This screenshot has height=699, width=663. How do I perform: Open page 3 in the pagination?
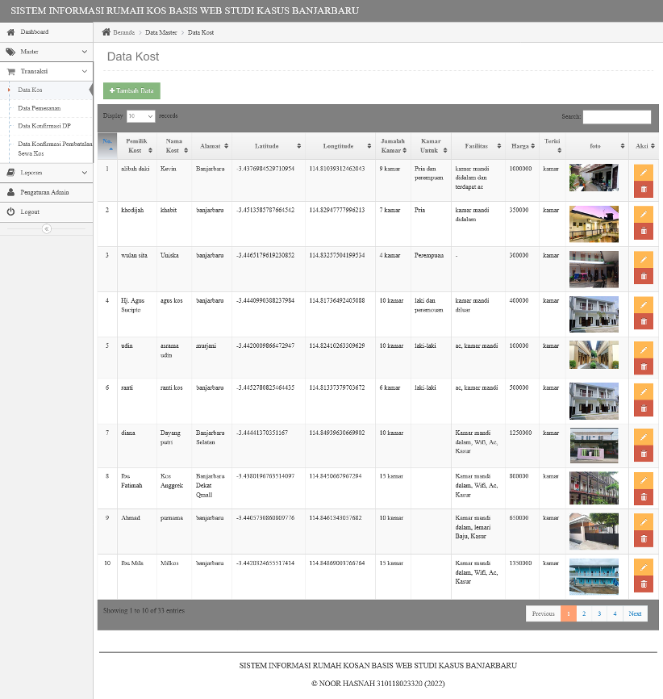tap(599, 614)
